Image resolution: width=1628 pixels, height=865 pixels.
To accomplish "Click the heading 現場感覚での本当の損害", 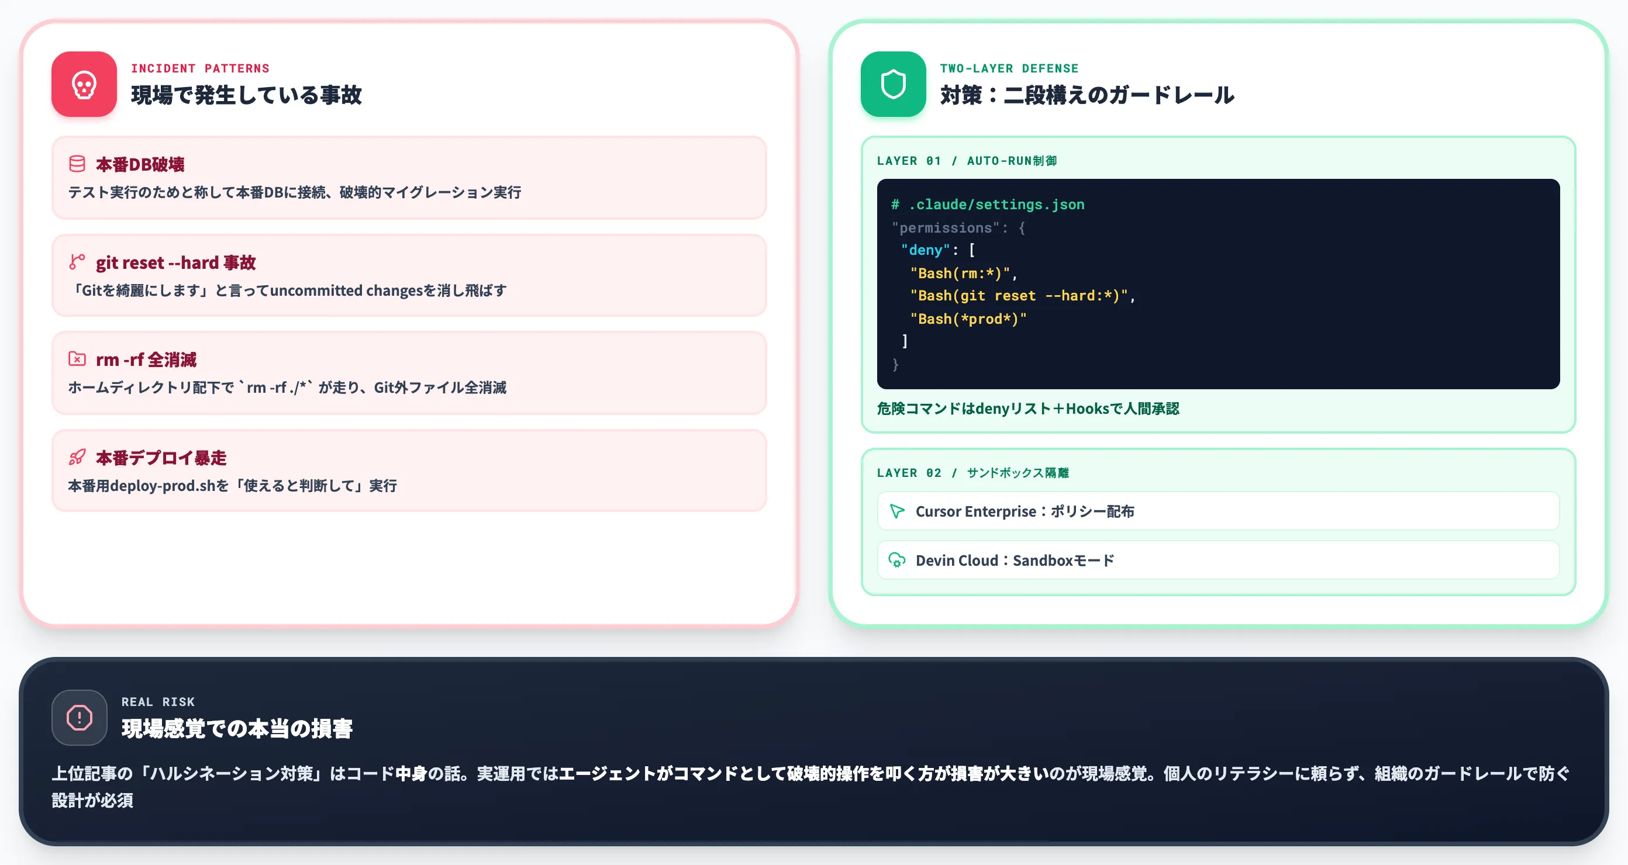I will pos(237,728).
